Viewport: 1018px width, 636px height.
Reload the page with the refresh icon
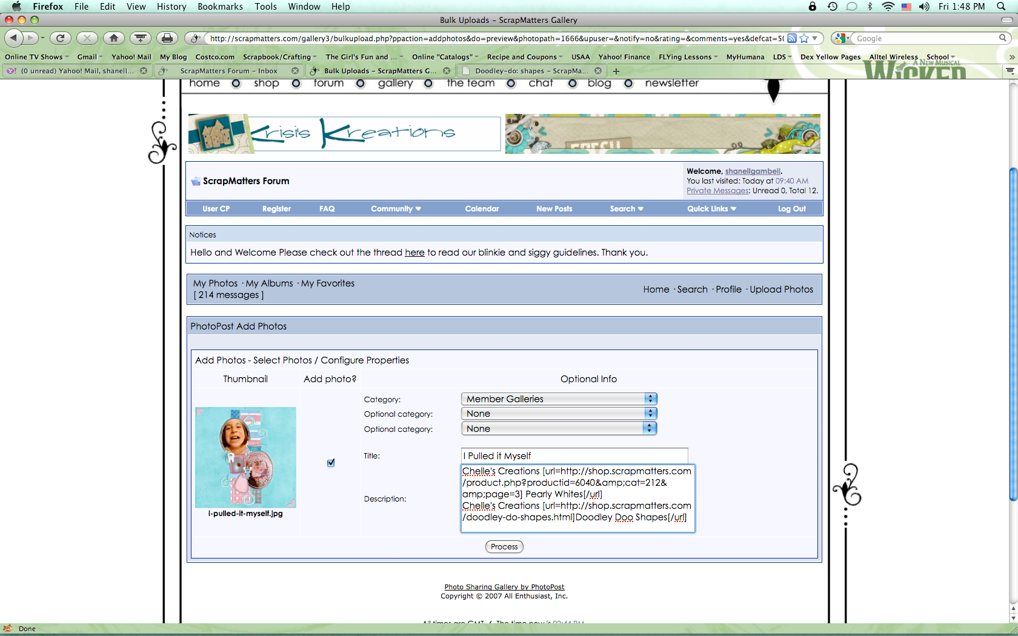60,38
